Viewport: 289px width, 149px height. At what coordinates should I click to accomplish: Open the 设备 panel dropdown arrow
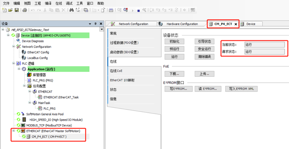[90, 24]
